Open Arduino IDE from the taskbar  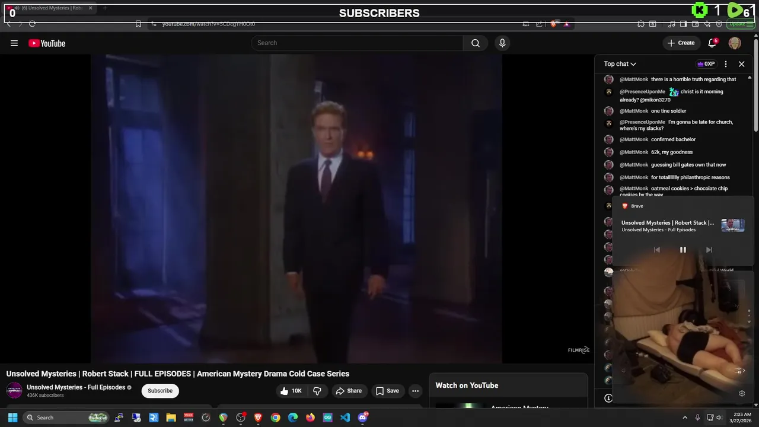[x=327, y=418]
